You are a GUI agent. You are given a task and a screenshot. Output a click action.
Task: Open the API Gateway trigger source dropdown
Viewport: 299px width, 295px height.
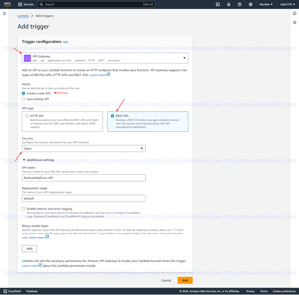[x=105, y=58]
